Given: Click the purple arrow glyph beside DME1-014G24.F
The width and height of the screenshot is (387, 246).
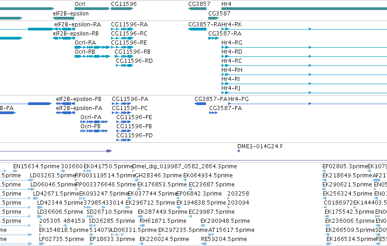Looking at the screenshot, I should (238, 151).
